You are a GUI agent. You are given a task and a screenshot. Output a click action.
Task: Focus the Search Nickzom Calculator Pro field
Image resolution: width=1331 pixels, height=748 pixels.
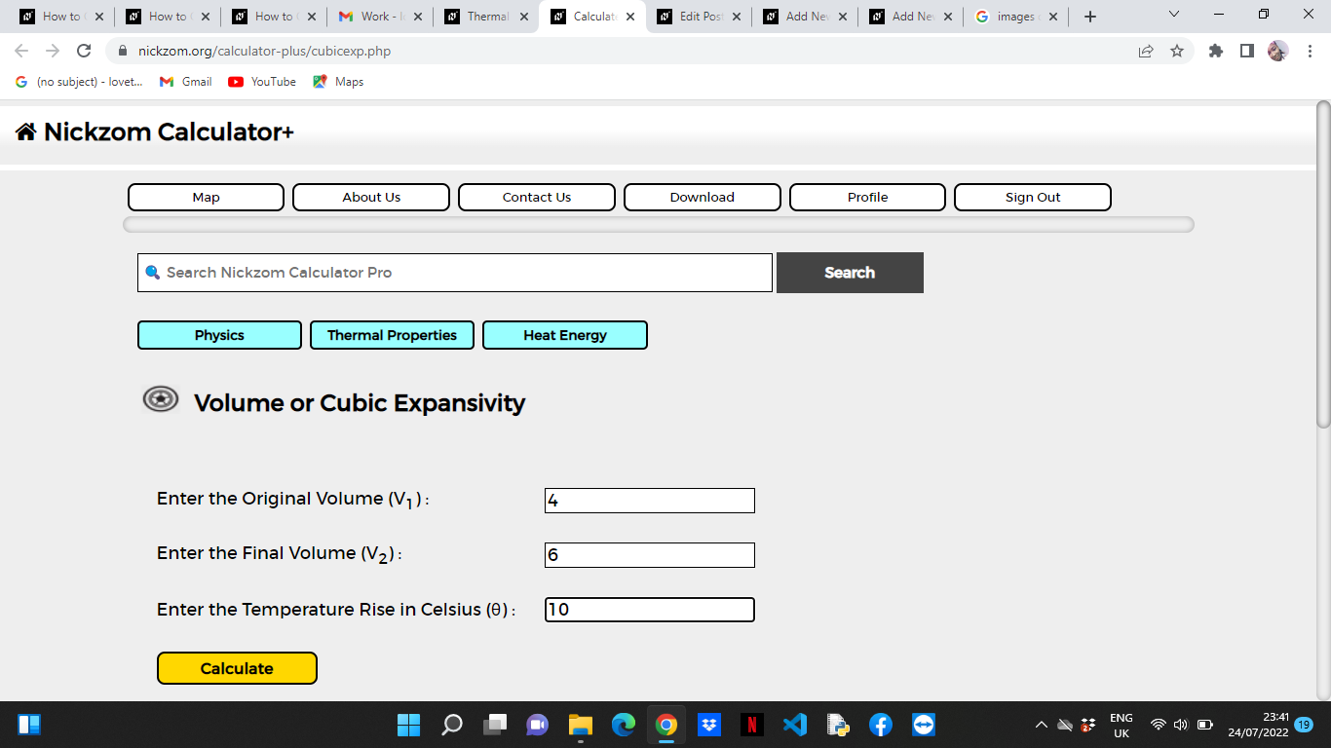455,273
